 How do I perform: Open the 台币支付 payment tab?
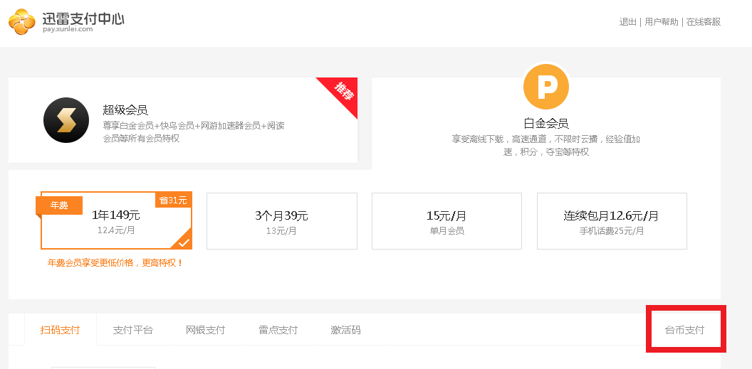pos(684,330)
